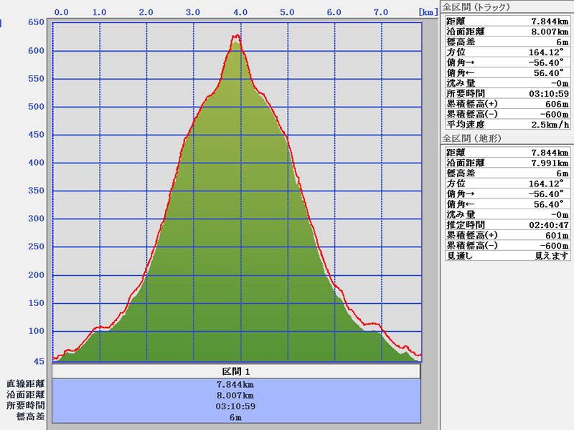Select 7.844km in the 区間 1 table
The height and width of the screenshot is (430, 574).
point(236,384)
